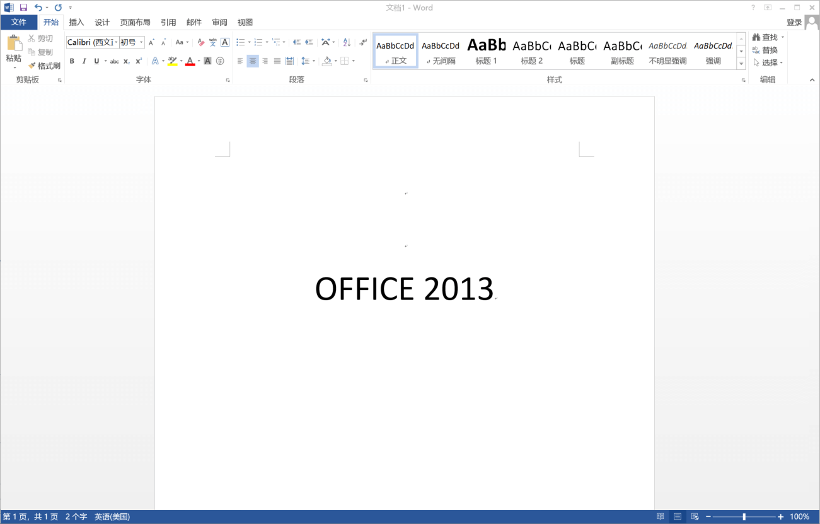Apply superscript formatting
This screenshot has width=820, height=524.
pos(139,61)
